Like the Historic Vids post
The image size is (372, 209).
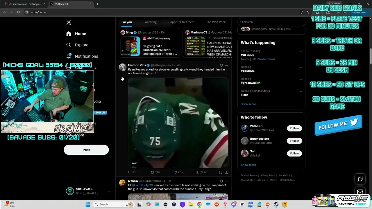point(178,172)
